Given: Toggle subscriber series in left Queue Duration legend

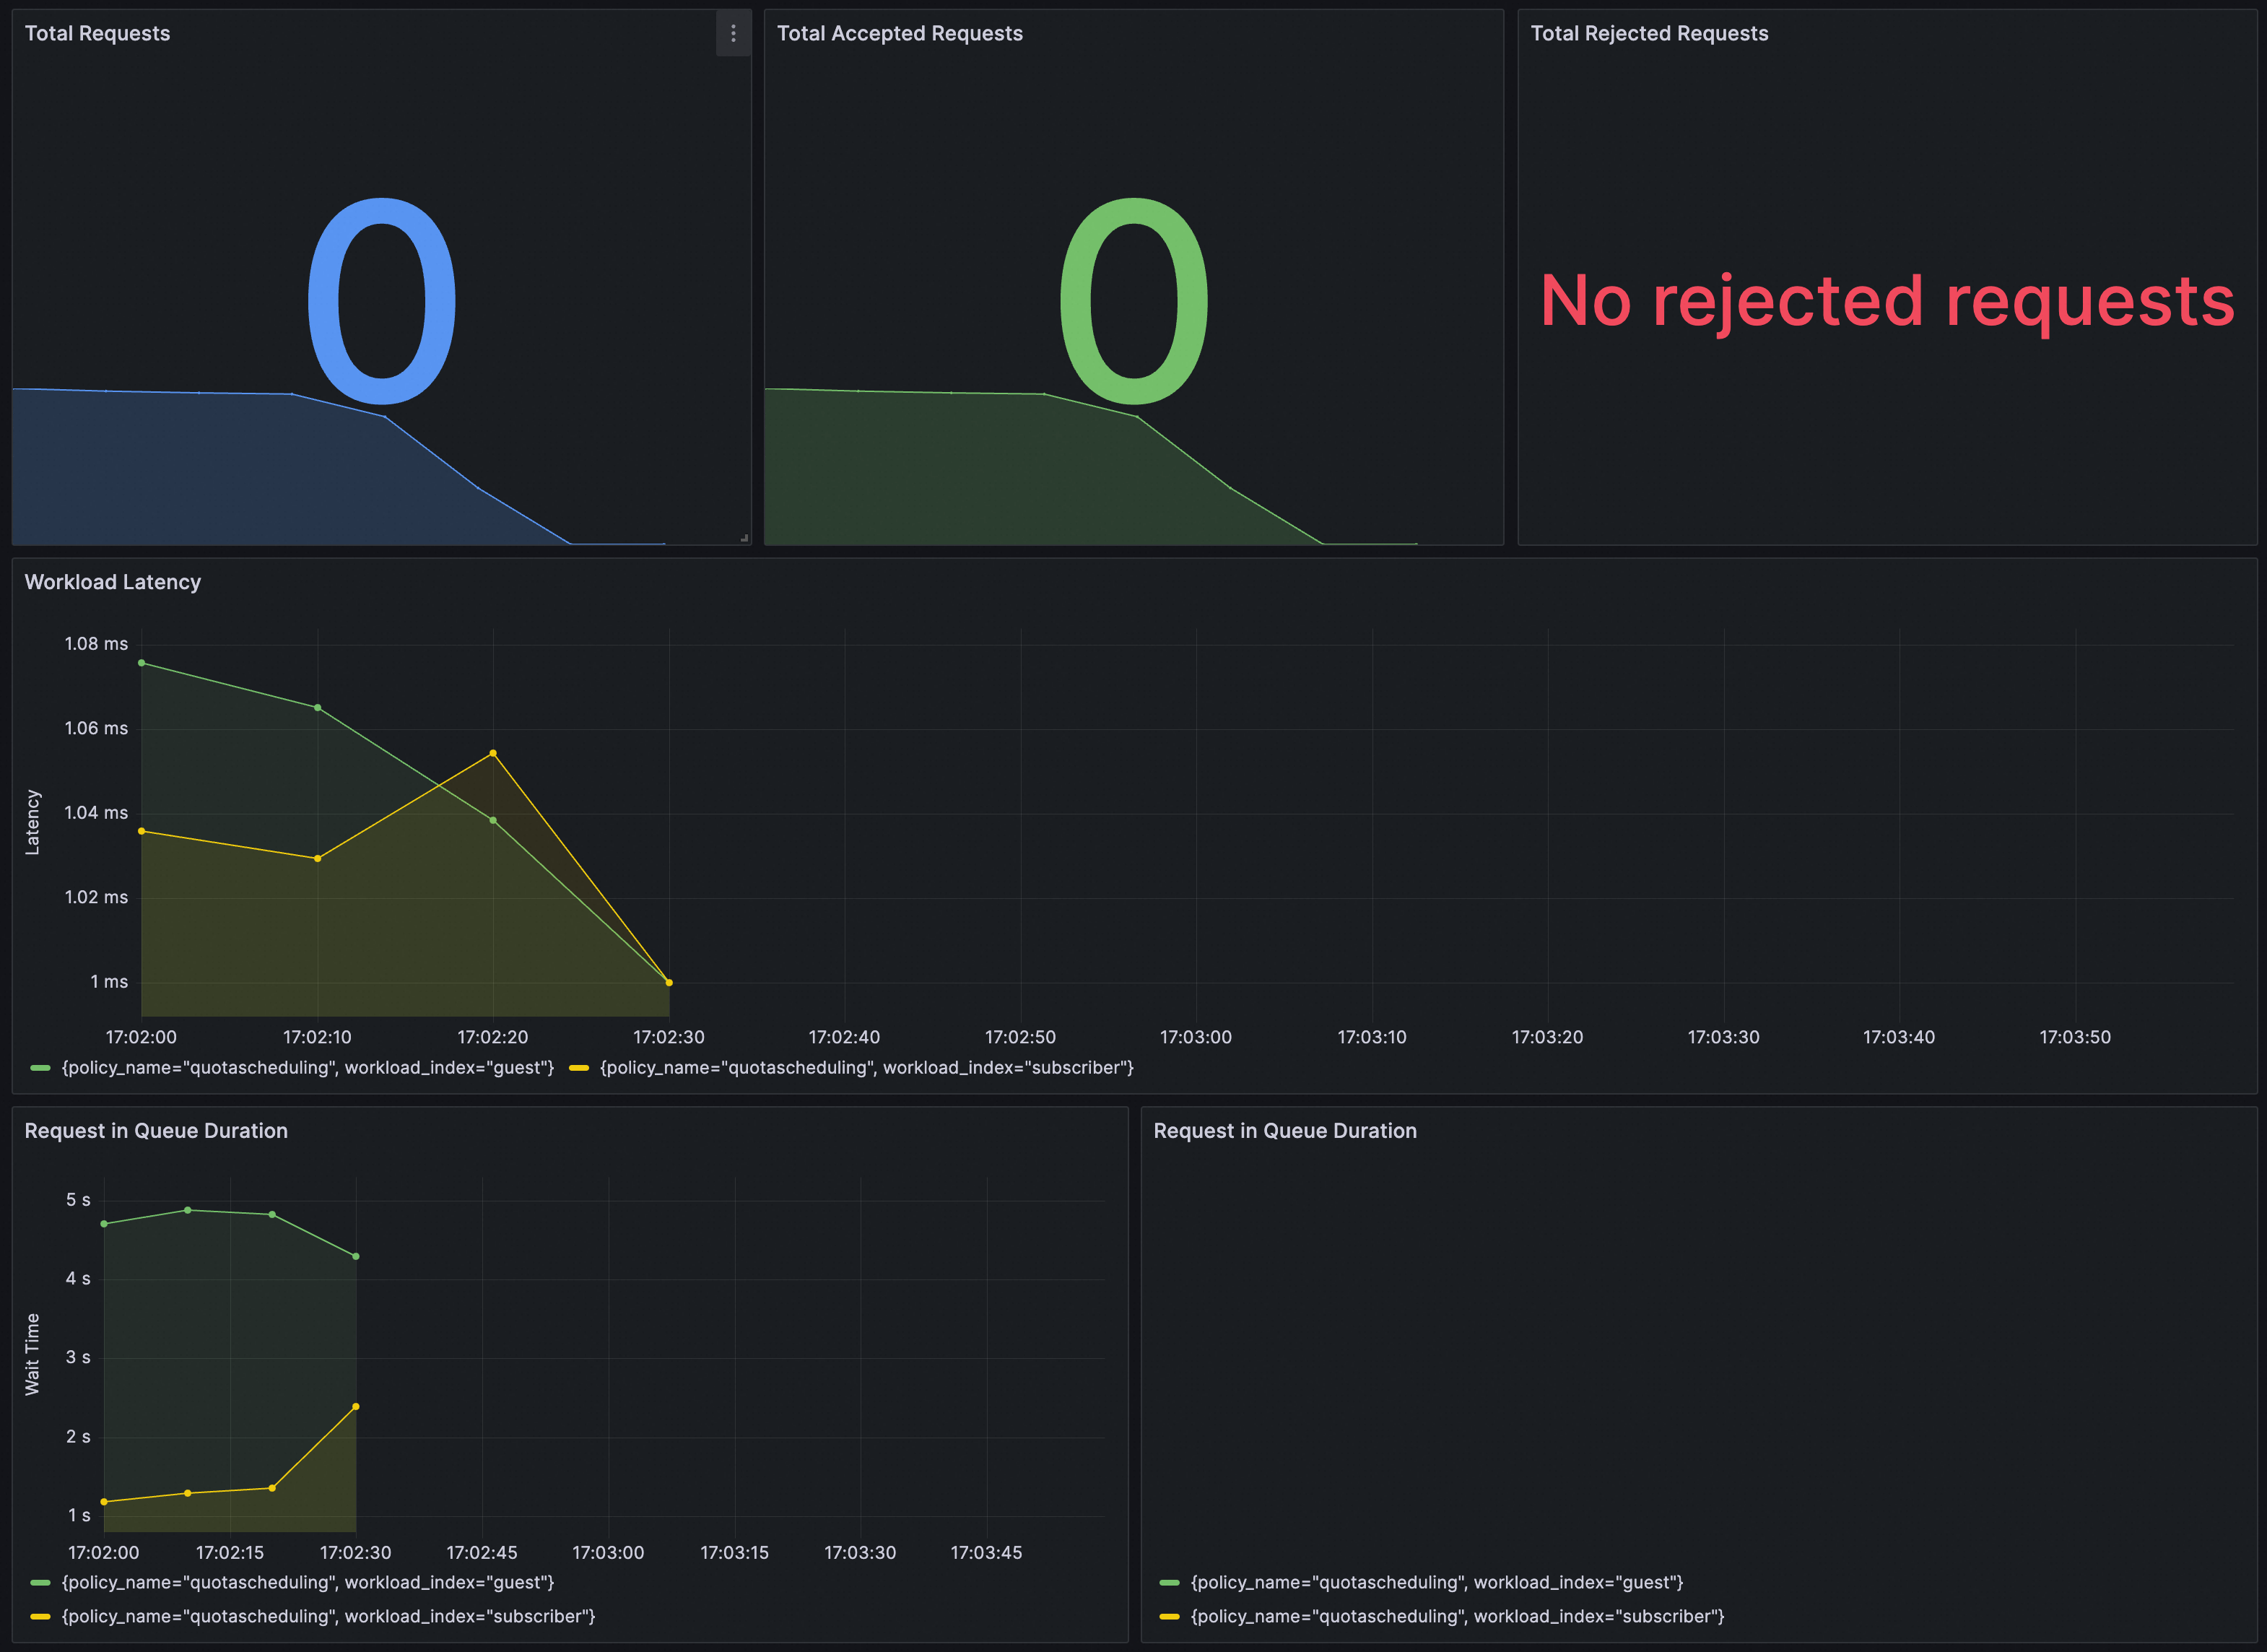Looking at the screenshot, I should click(328, 1616).
